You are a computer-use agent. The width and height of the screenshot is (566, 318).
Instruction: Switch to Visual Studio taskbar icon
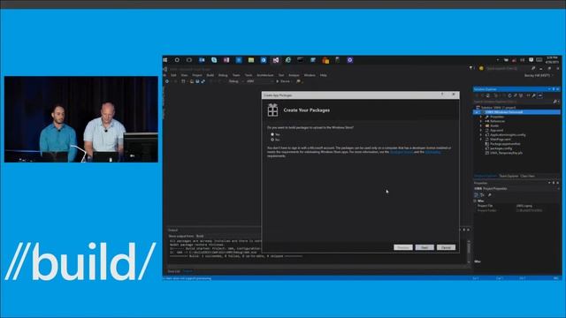(x=276, y=60)
